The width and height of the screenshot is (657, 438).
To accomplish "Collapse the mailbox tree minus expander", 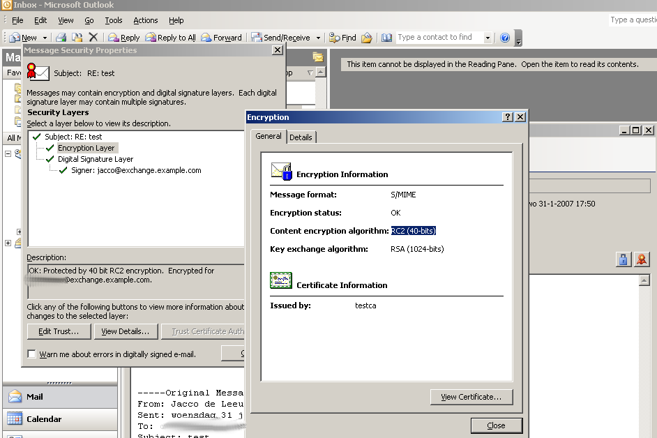I will [x=8, y=154].
